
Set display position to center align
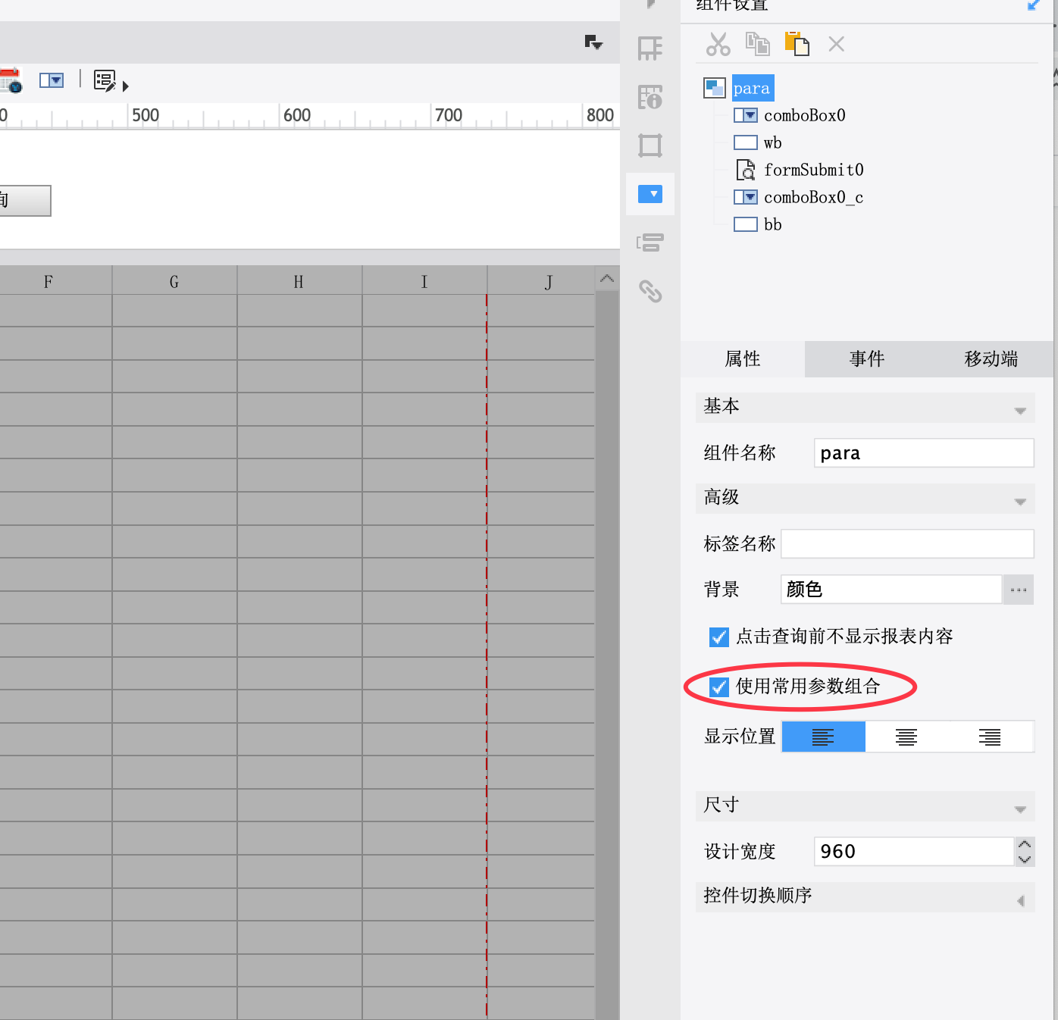click(x=906, y=737)
